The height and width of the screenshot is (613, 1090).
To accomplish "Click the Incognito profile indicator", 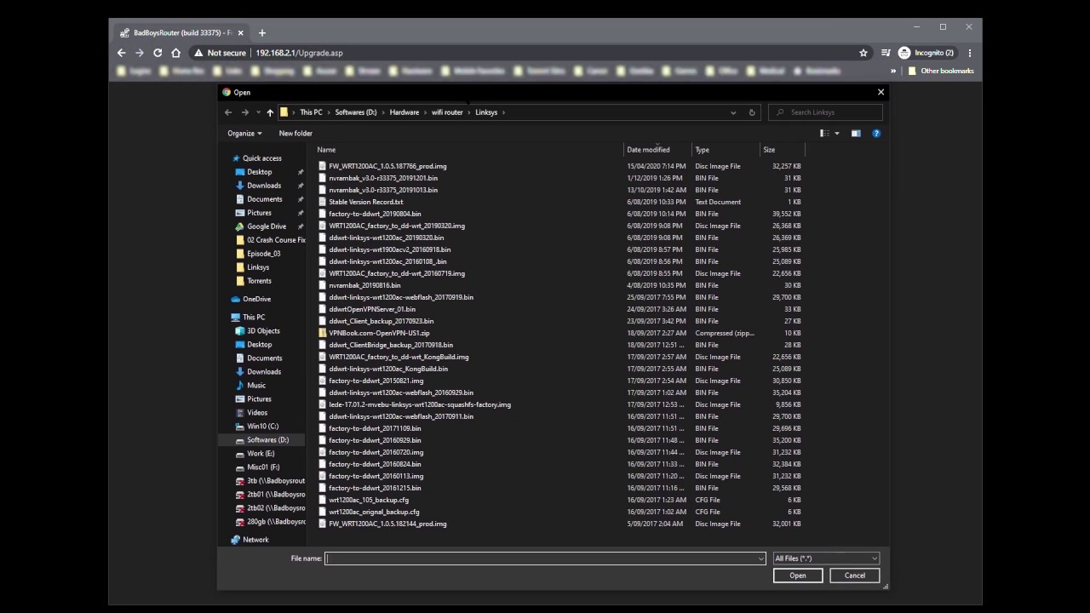I will pyautogui.click(x=926, y=53).
